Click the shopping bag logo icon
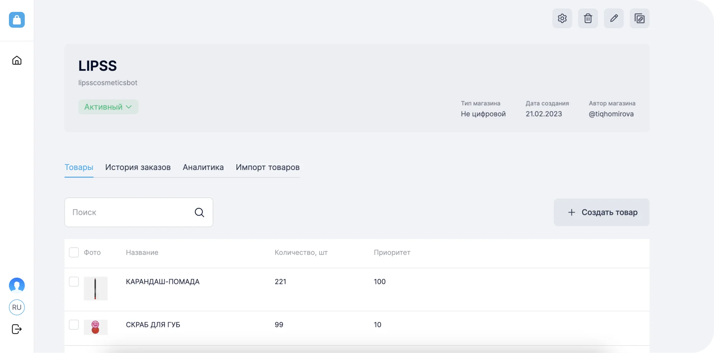 (x=17, y=20)
